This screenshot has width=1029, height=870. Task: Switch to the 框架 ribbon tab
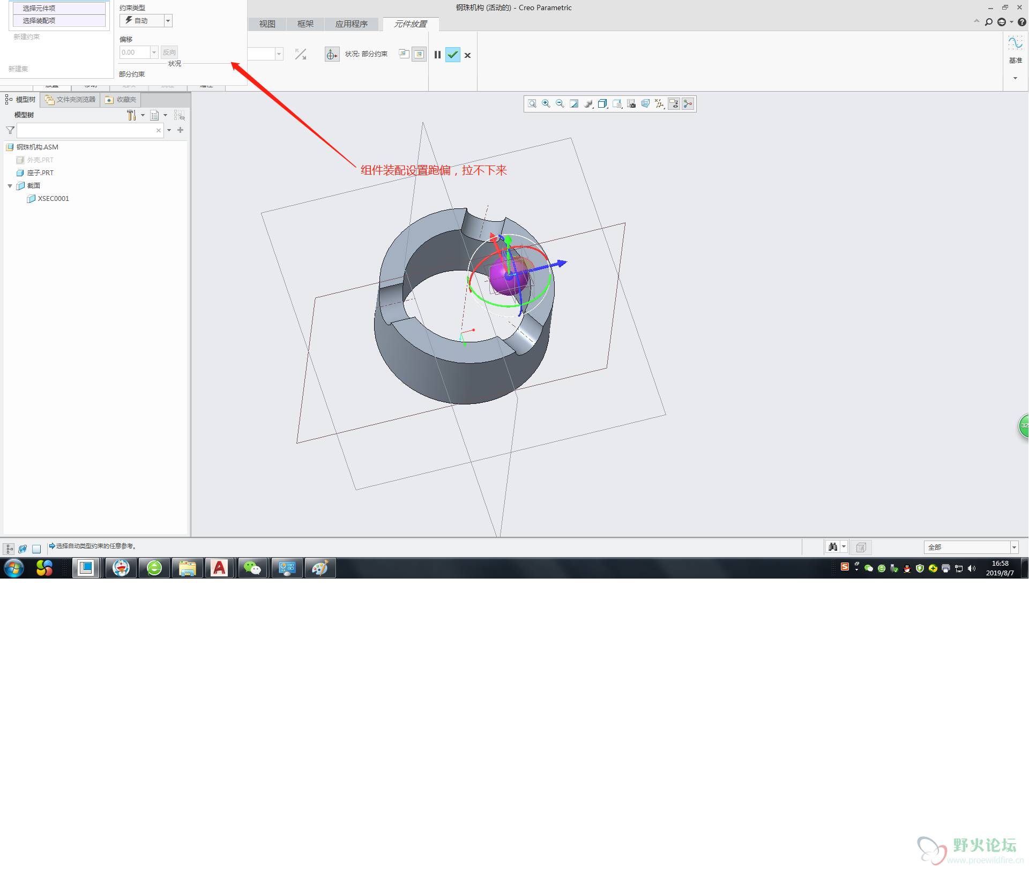(305, 24)
